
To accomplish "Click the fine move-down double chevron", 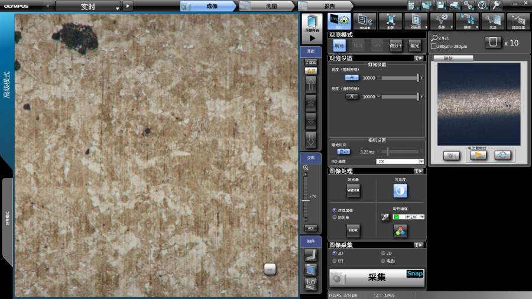I will [311, 121].
